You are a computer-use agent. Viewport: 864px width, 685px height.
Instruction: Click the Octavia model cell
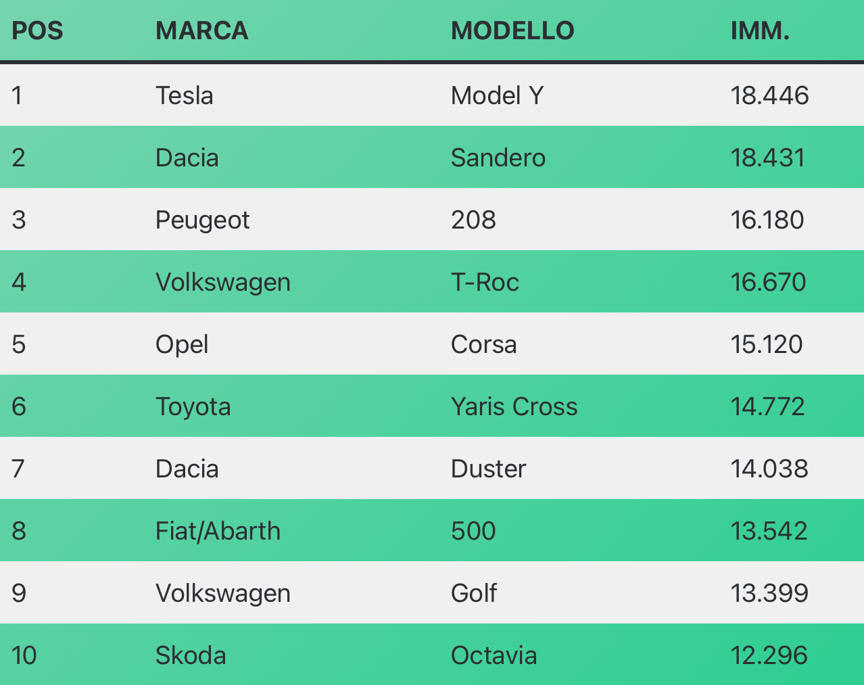tap(494, 655)
